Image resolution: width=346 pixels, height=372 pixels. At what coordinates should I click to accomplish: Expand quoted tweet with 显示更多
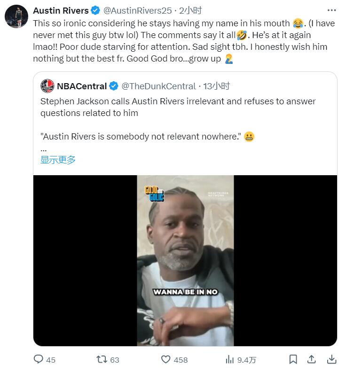58,160
